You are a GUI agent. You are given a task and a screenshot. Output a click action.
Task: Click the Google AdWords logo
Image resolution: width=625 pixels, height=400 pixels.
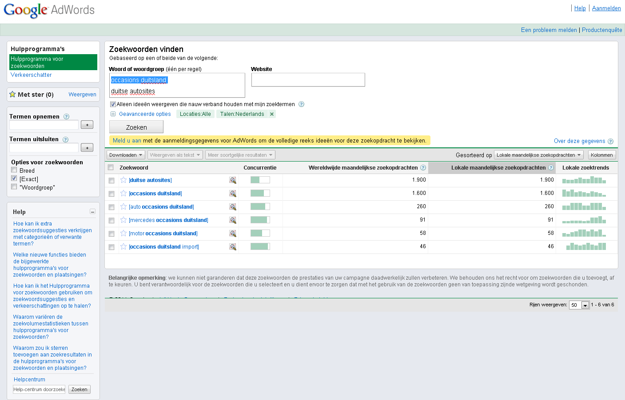click(49, 10)
